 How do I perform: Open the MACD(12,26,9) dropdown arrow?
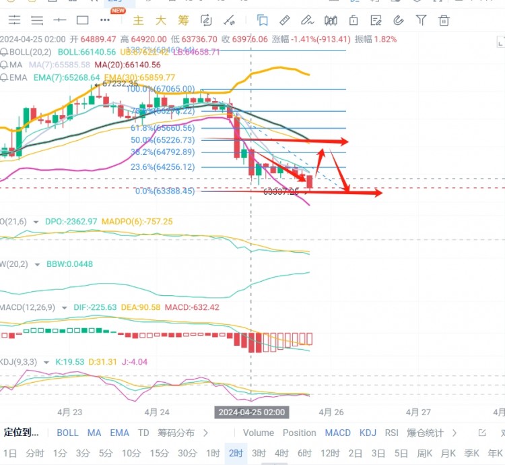tap(64, 308)
